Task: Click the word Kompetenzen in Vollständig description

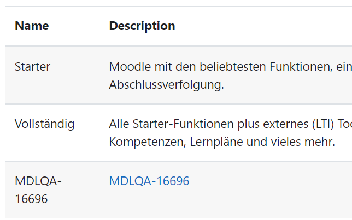Action: (x=148, y=142)
